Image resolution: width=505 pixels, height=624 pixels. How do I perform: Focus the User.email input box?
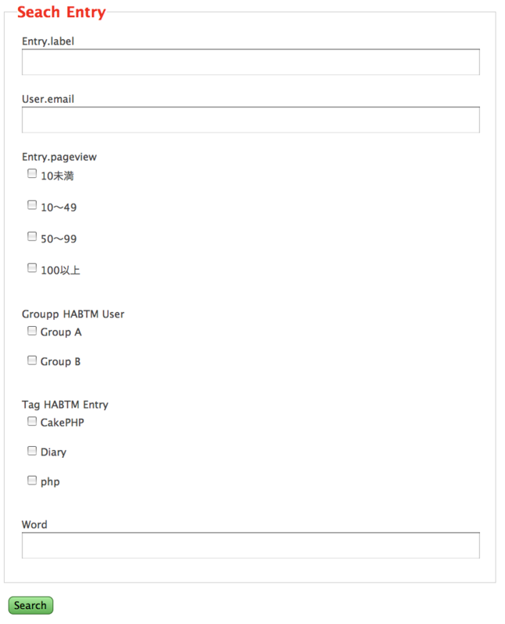click(x=251, y=120)
